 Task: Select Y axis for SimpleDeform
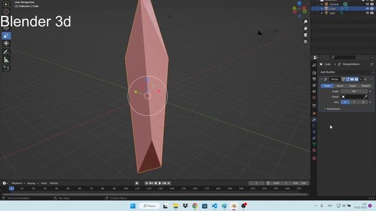[x=354, y=102]
